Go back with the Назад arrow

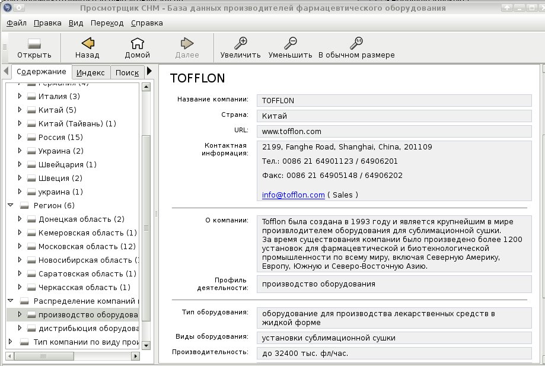pos(88,43)
